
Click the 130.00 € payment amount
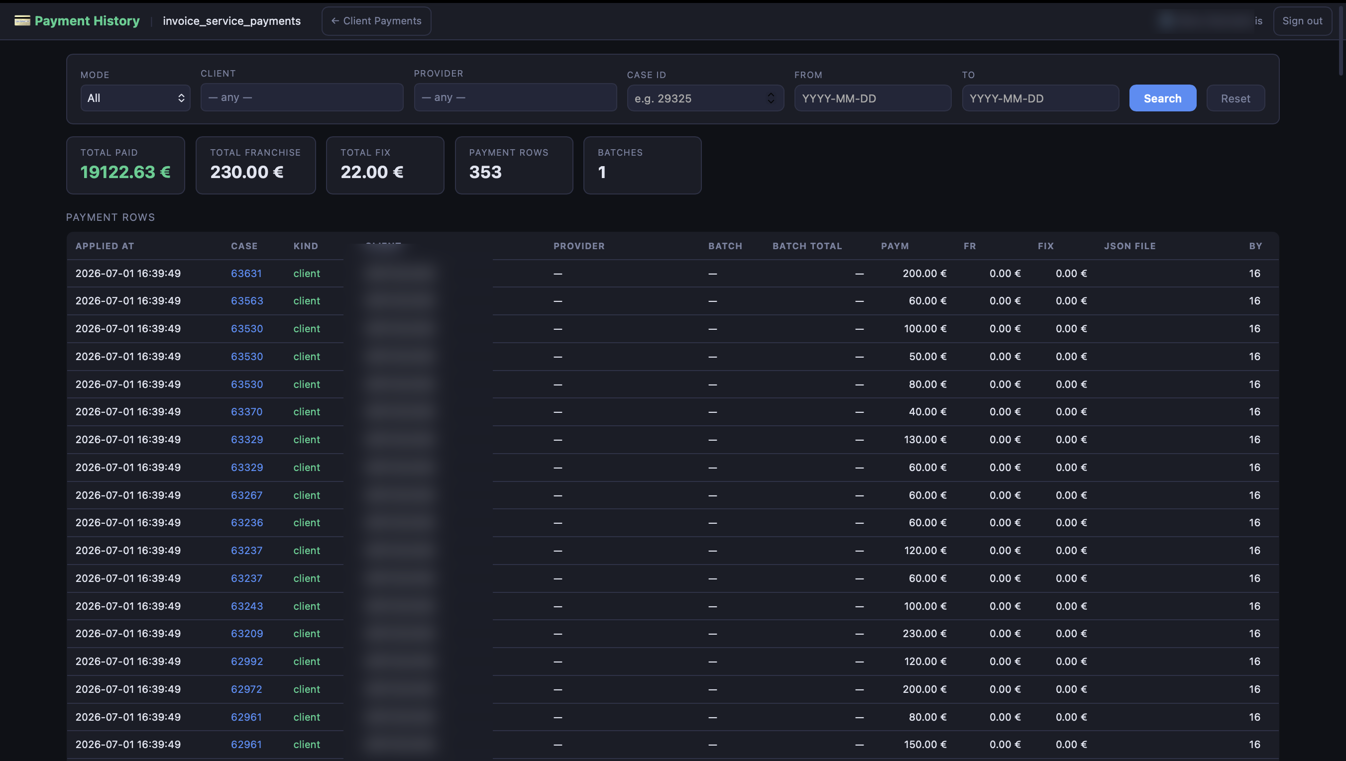point(924,439)
